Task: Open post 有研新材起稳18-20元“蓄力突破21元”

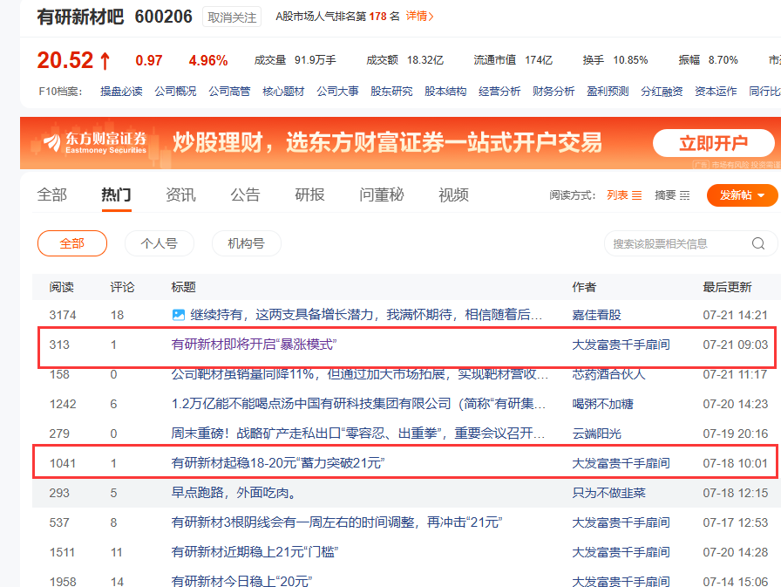Action: (x=278, y=463)
